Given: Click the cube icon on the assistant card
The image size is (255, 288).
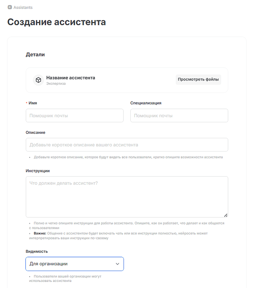Looking at the screenshot, I should [x=38, y=80].
